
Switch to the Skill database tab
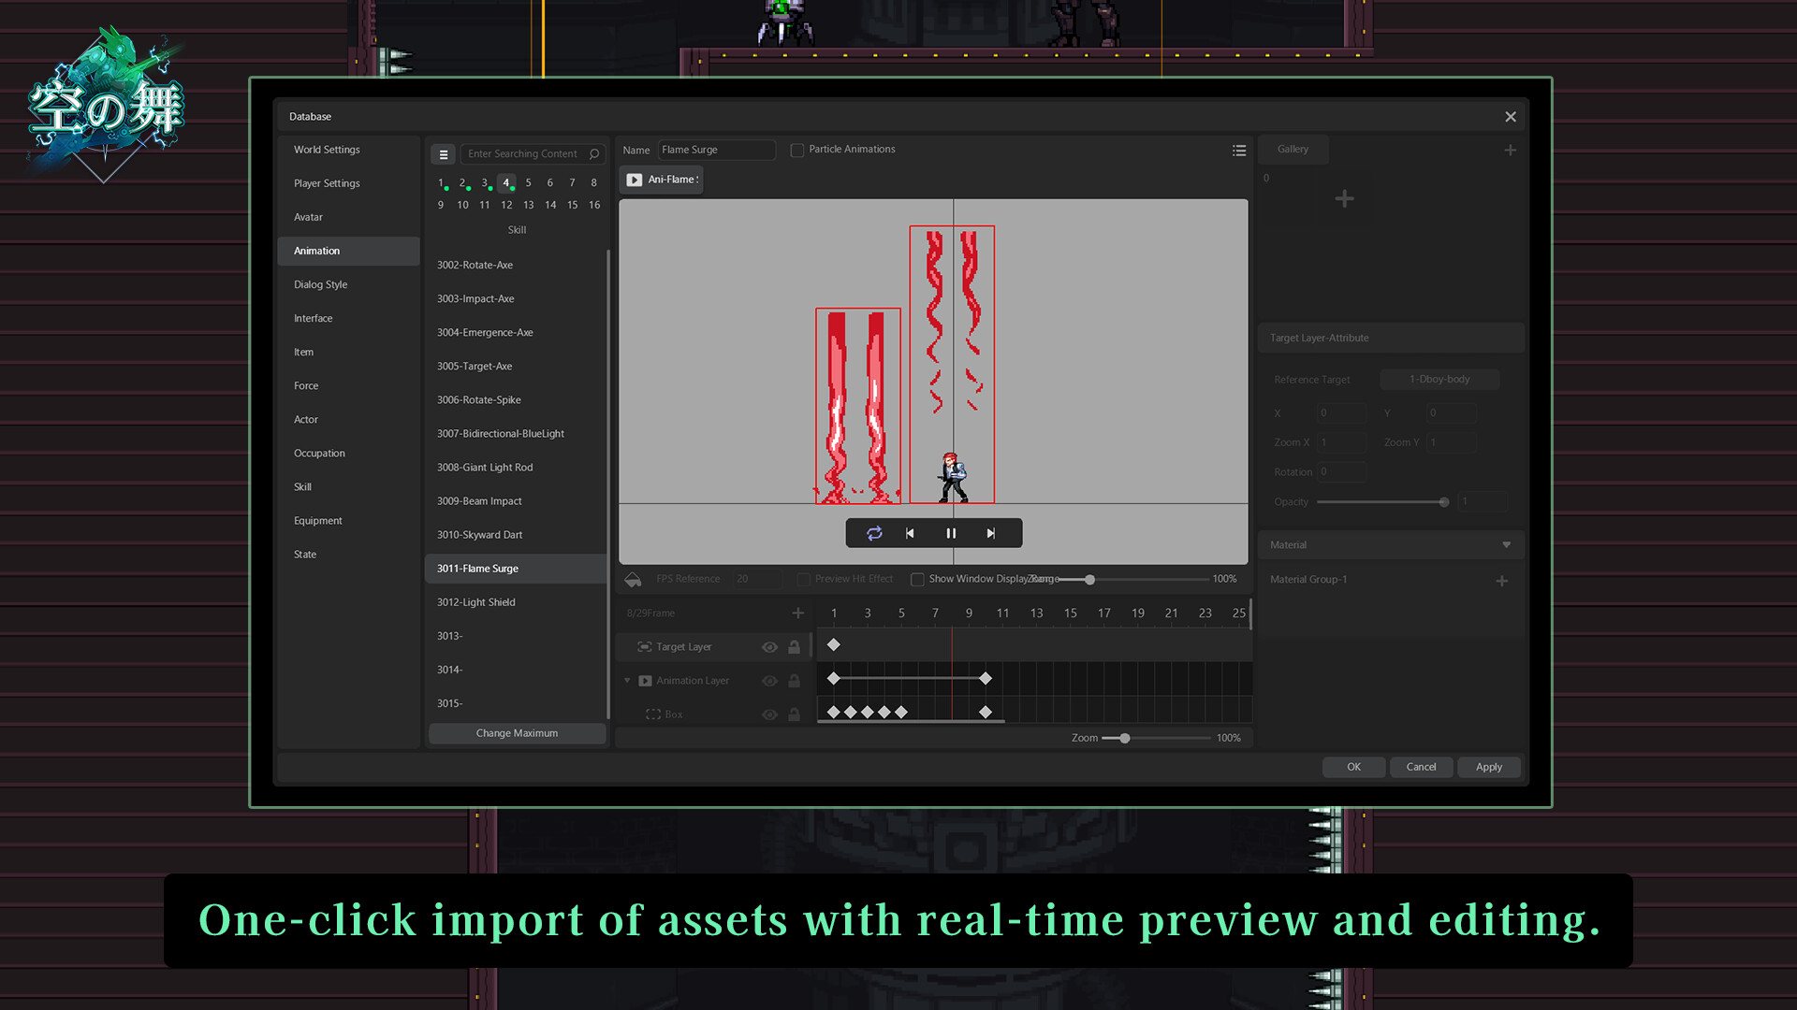(302, 487)
